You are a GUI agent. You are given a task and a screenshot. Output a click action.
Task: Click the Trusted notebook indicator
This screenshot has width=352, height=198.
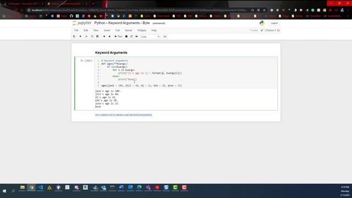(254, 30)
